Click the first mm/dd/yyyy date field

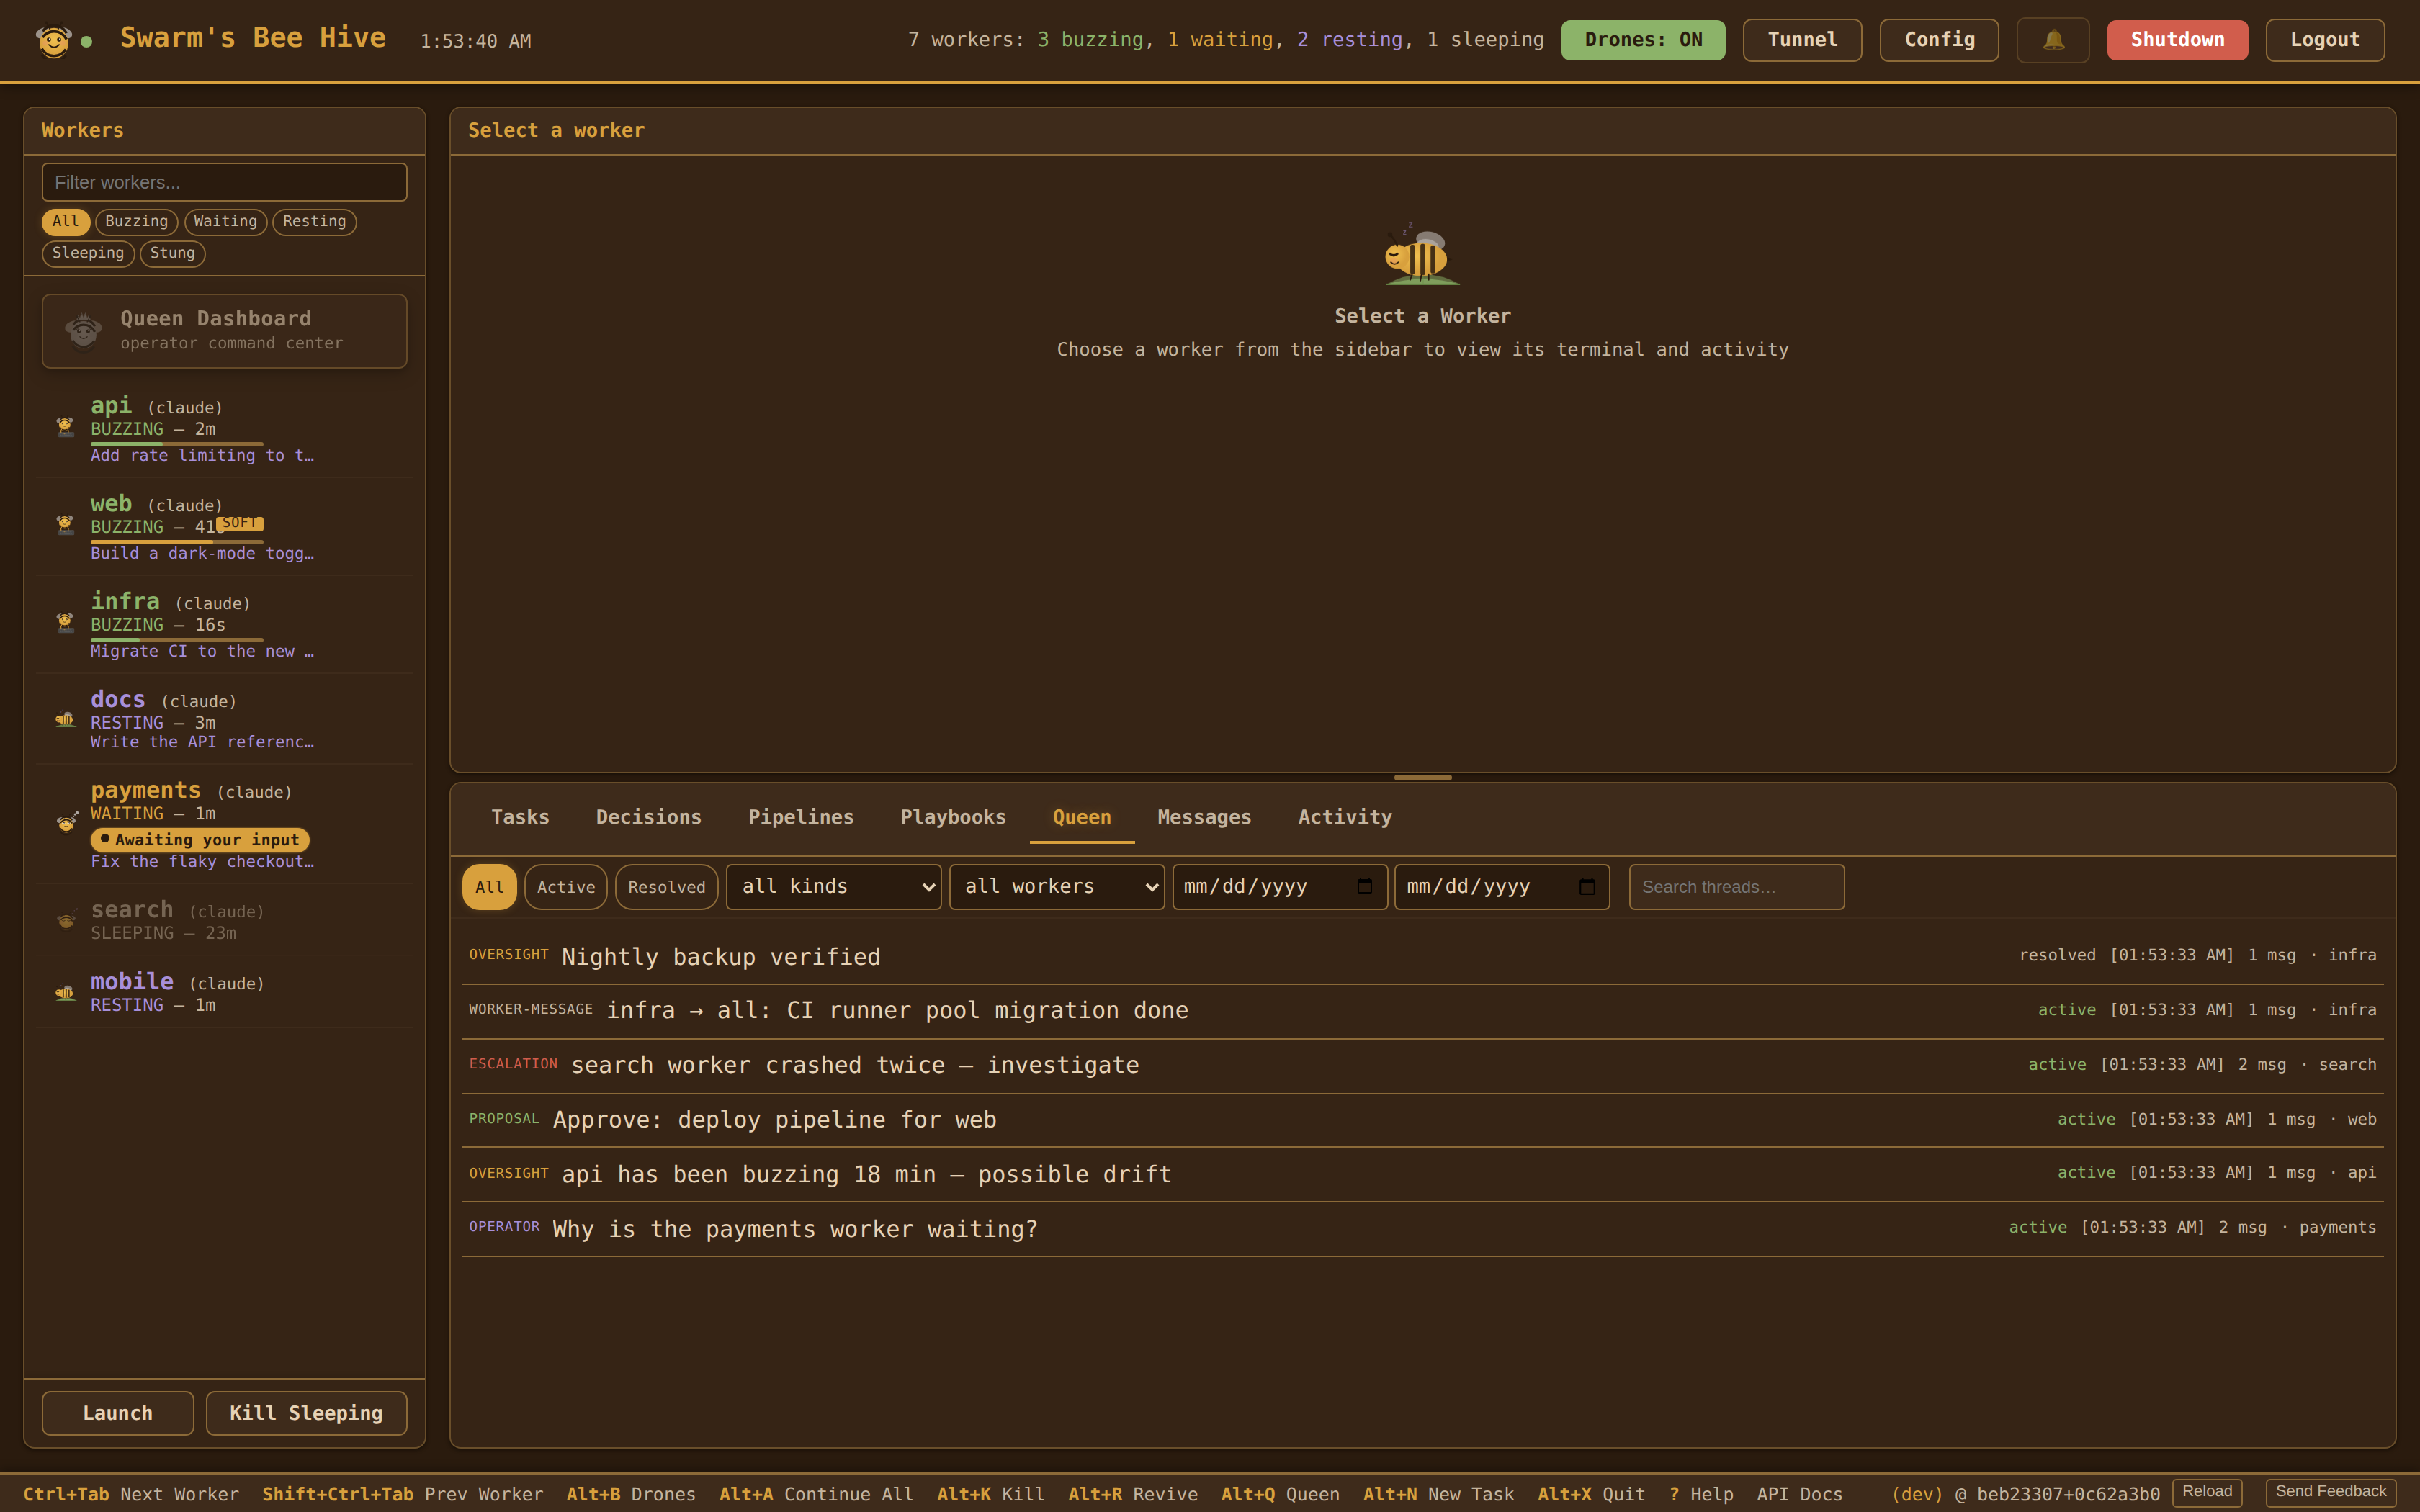(x=1279, y=887)
